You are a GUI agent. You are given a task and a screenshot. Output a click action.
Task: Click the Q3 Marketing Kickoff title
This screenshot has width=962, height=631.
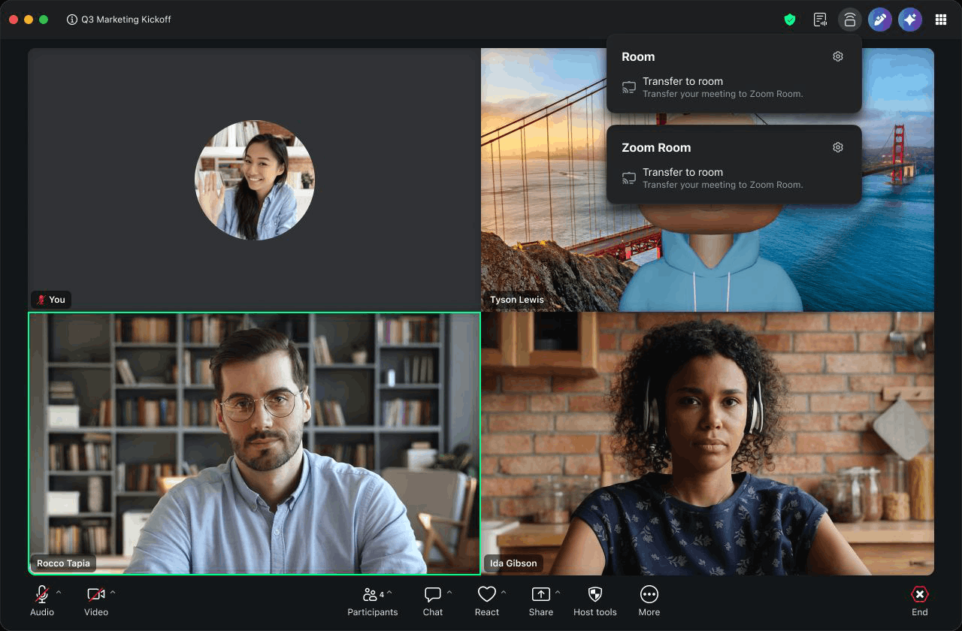point(126,20)
